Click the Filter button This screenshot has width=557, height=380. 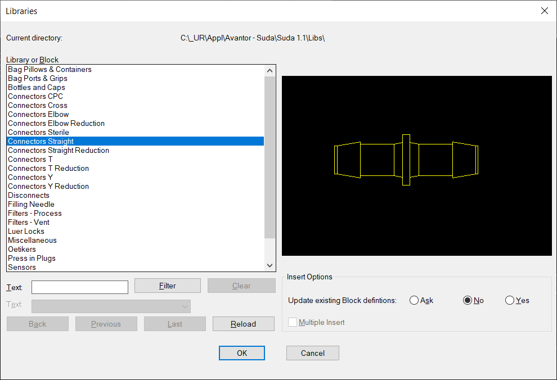tap(167, 286)
